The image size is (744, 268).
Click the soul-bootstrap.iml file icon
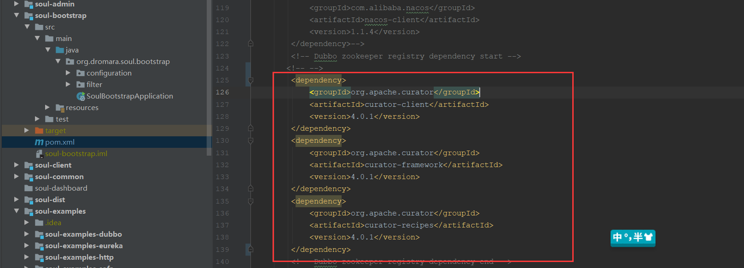(40, 154)
